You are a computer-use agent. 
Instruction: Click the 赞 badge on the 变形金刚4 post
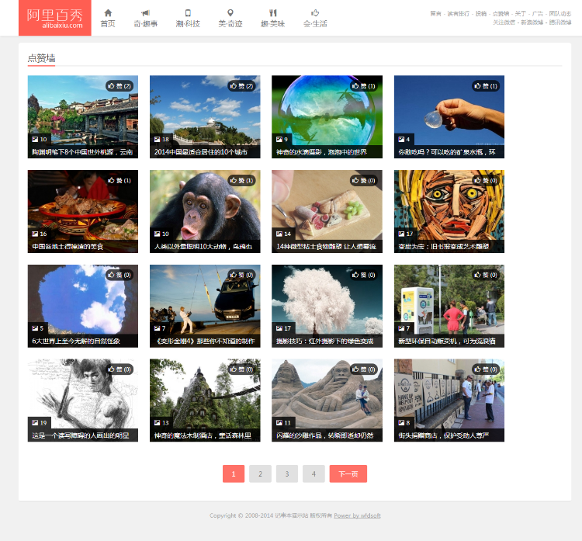241,275
